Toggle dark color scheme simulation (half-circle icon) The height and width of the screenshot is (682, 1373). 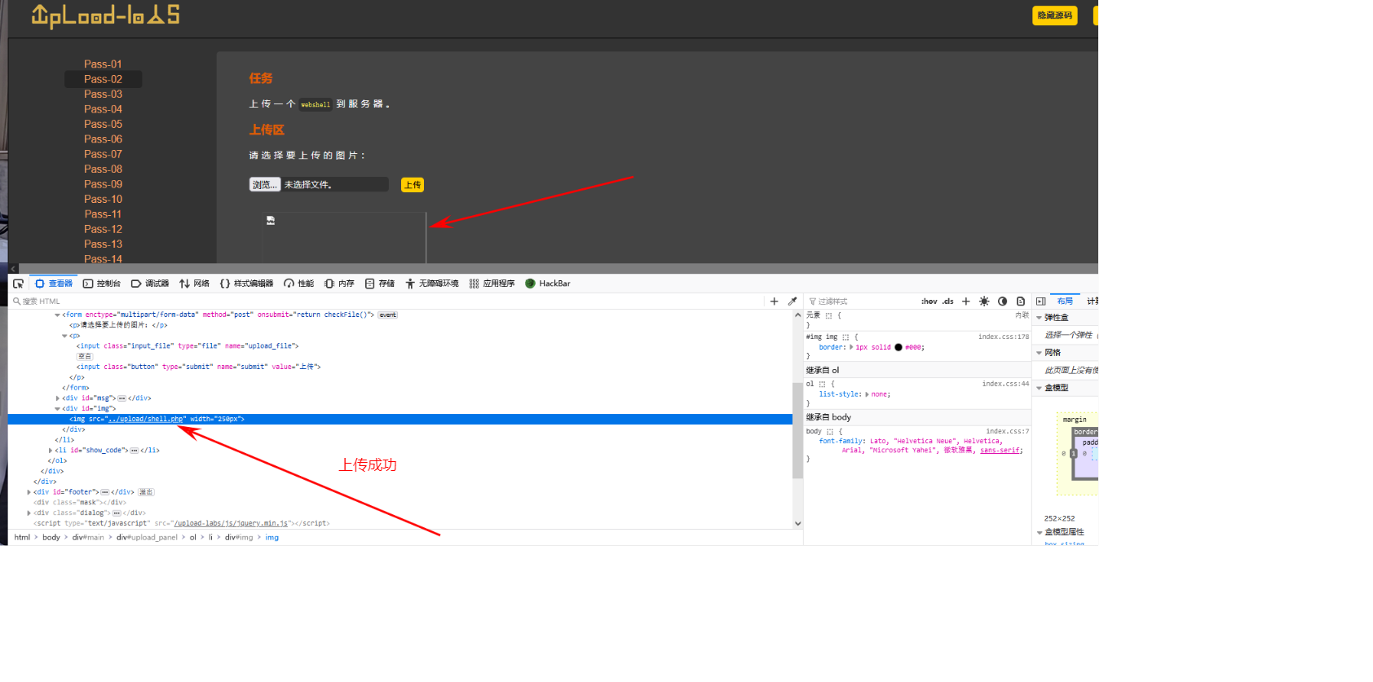pyautogui.click(x=1003, y=301)
